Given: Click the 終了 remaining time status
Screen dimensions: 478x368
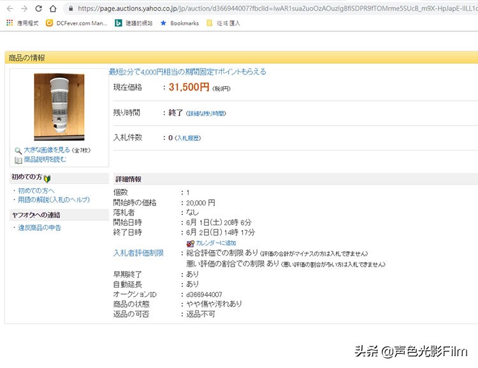Looking at the screenshot, I should point(175,113).
